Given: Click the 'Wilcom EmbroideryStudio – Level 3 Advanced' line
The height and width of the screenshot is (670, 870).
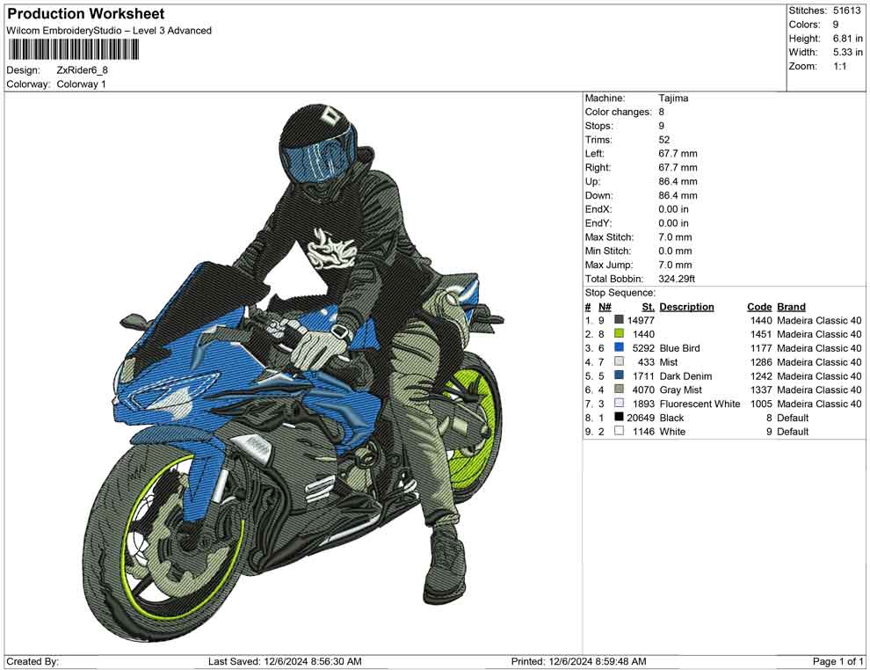Looking at the screenshot, I should pyautogui.click(x=109, y=31).
